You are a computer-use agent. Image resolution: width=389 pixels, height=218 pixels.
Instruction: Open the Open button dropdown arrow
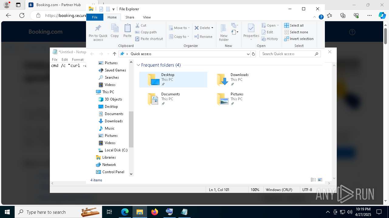(x=278, y=25)
